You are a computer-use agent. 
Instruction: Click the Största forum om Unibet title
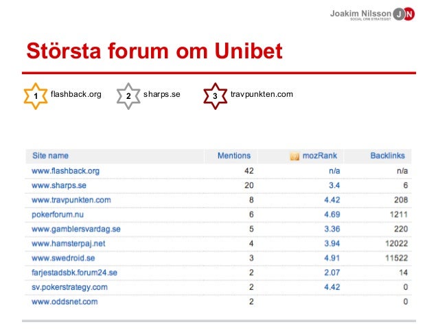(154, 51)
